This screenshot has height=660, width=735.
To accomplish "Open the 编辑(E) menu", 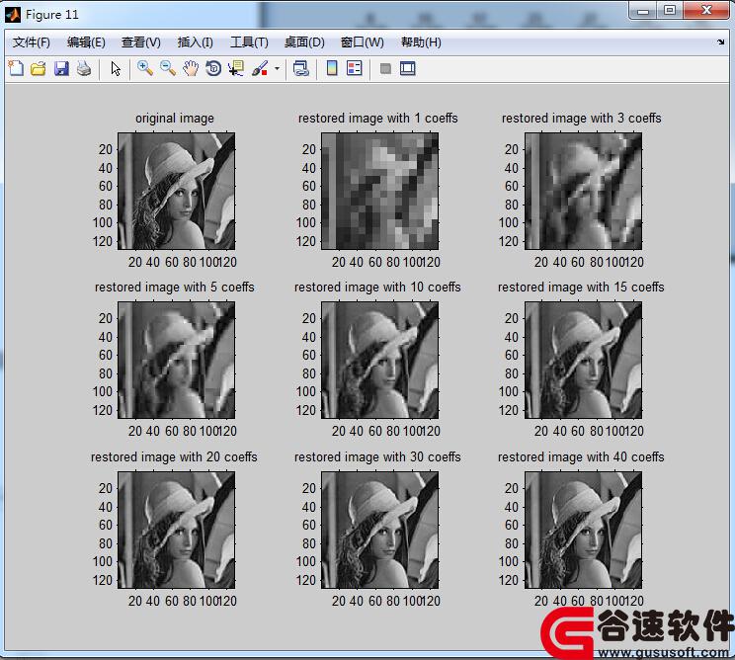I will (x=86, y=42).
